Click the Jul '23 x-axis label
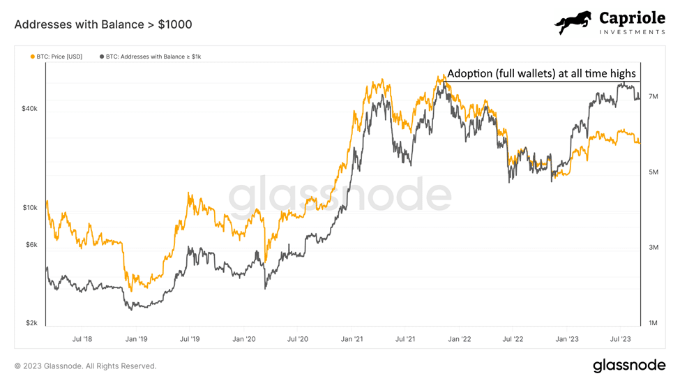 pyautogui.click(x=620, y=339)
